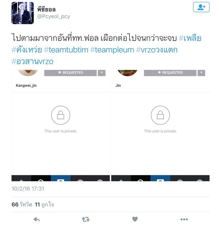Open the three-dot more options
The image size is (219, 225).
point(184,219)
